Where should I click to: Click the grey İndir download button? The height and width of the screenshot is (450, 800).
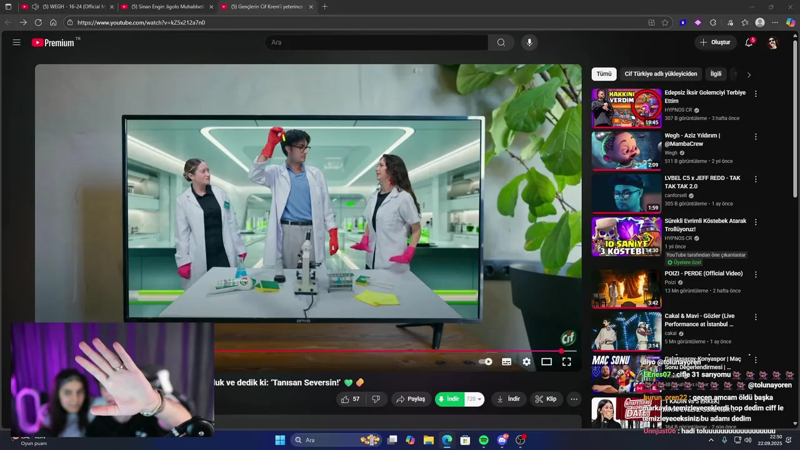click(508, 399)
